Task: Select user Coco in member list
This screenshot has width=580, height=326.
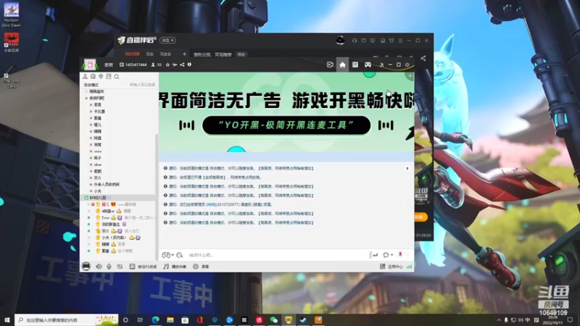Action: pyautogui.click(x=105, y=218)
